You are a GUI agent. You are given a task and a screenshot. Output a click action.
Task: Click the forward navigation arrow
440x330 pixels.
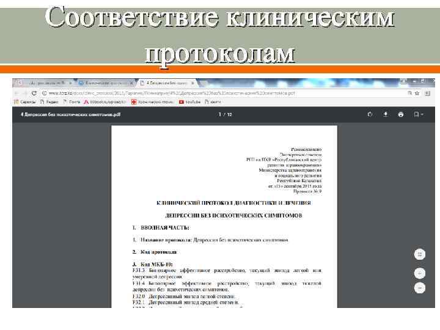click(x=24, y=93)
